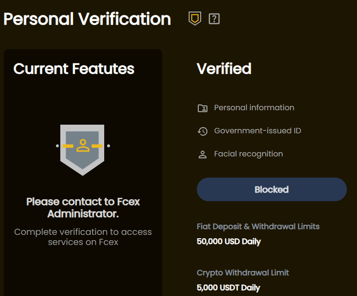The width and height of the screenshot is (357, 296).
Task: Click the Verified heading
Action: (x=224, y=69)
